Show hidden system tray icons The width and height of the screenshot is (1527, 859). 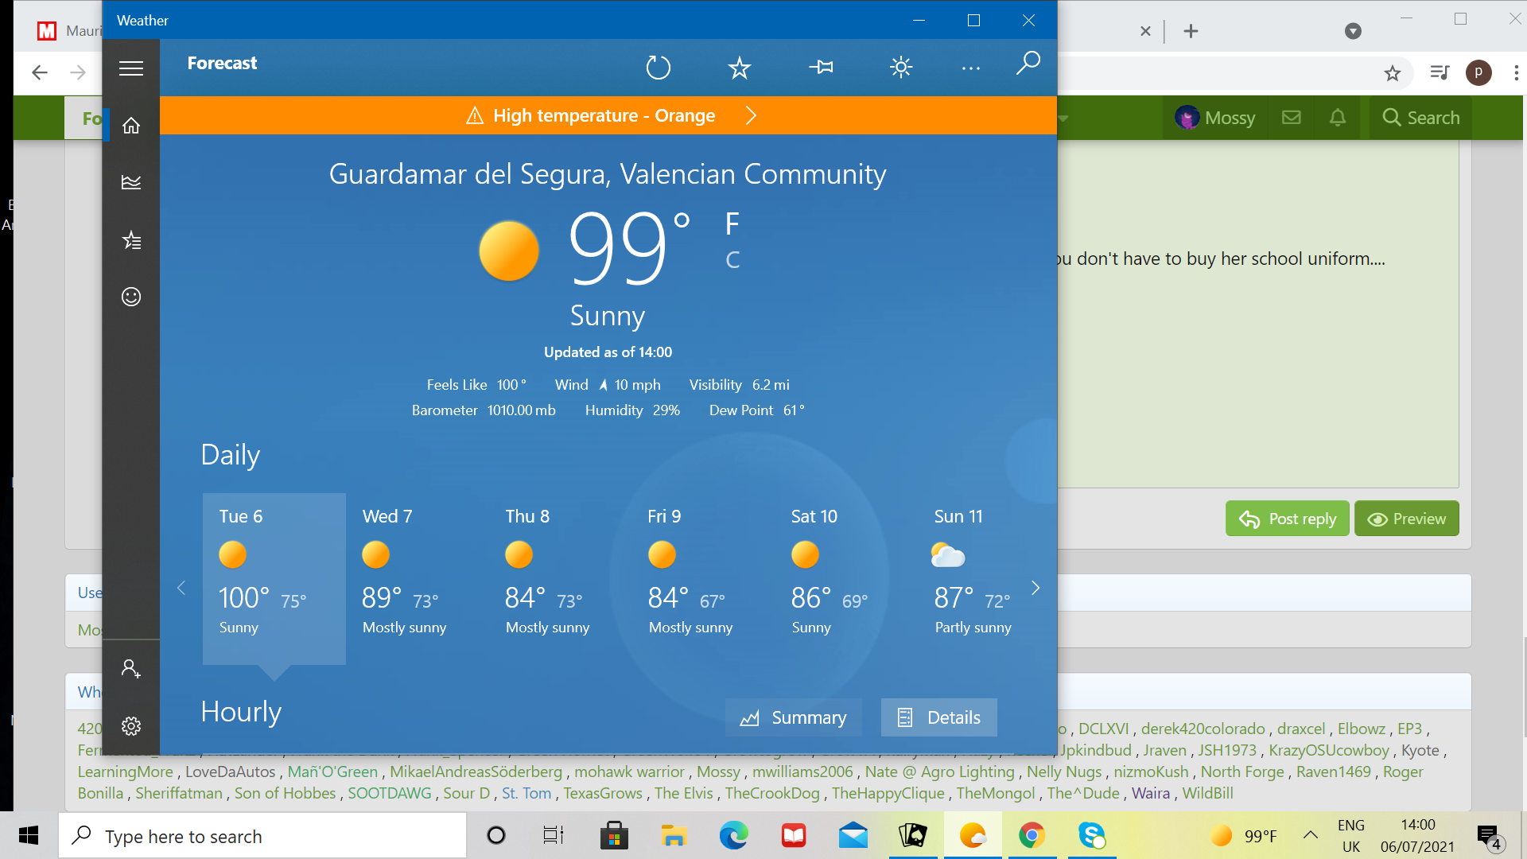pos(1311,835)
